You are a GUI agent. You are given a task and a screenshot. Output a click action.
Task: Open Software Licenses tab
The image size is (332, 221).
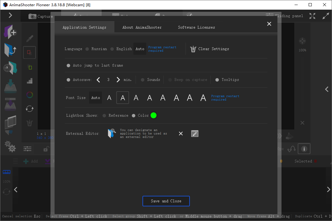(x=196, y=27)
